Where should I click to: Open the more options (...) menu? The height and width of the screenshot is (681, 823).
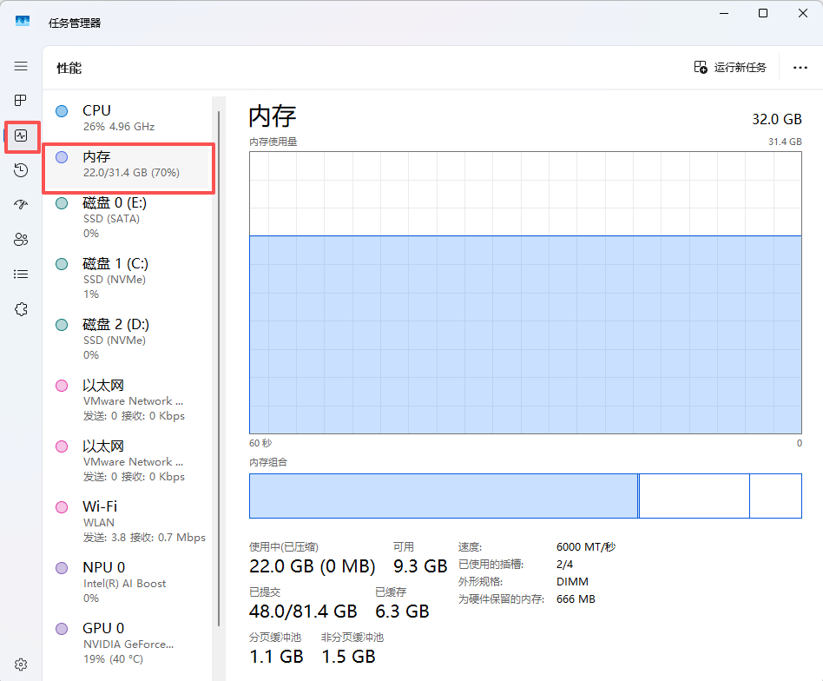tap(800, 67)
